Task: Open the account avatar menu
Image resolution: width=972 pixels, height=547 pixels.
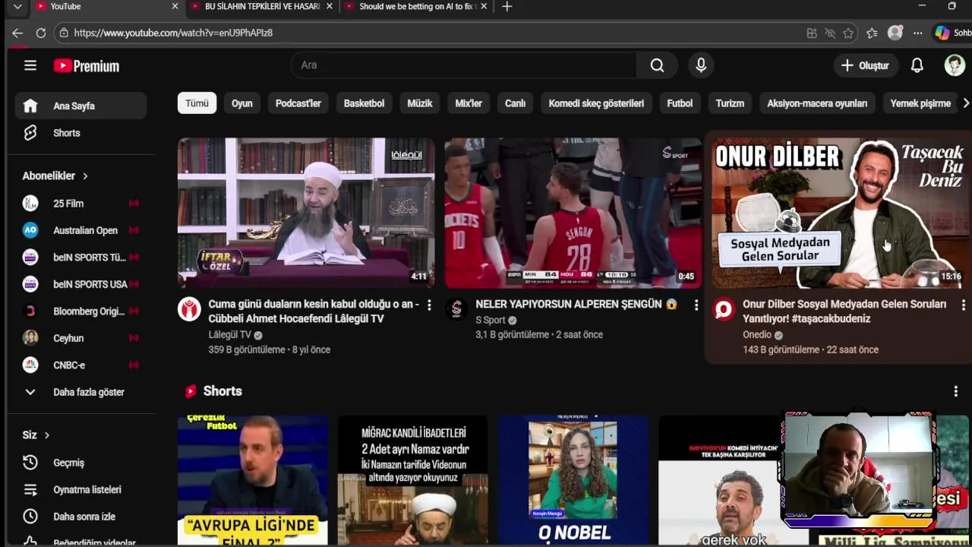Action: (955, 65)
